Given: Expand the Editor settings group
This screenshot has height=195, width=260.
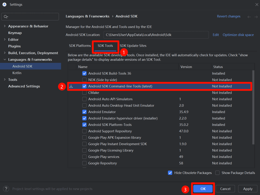Looking at the screenshot, I should click(5, 40).
